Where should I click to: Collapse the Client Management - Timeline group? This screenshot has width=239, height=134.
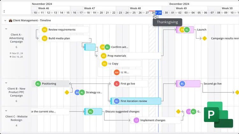pos(5,20)
